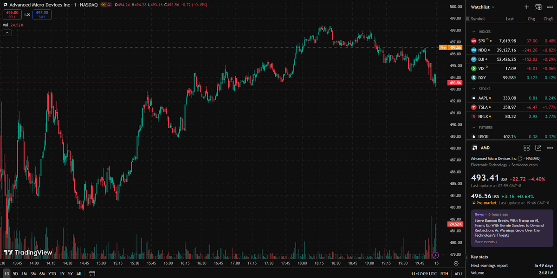Image resolution: width=557 pixels, height=278 pixels.
Task: Click the Semiconductors industry link
Action: coord(525,165)
